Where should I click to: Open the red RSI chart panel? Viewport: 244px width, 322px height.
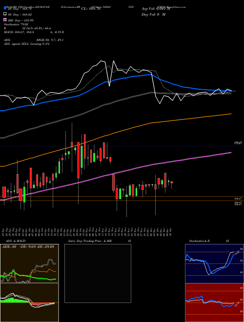214,302
